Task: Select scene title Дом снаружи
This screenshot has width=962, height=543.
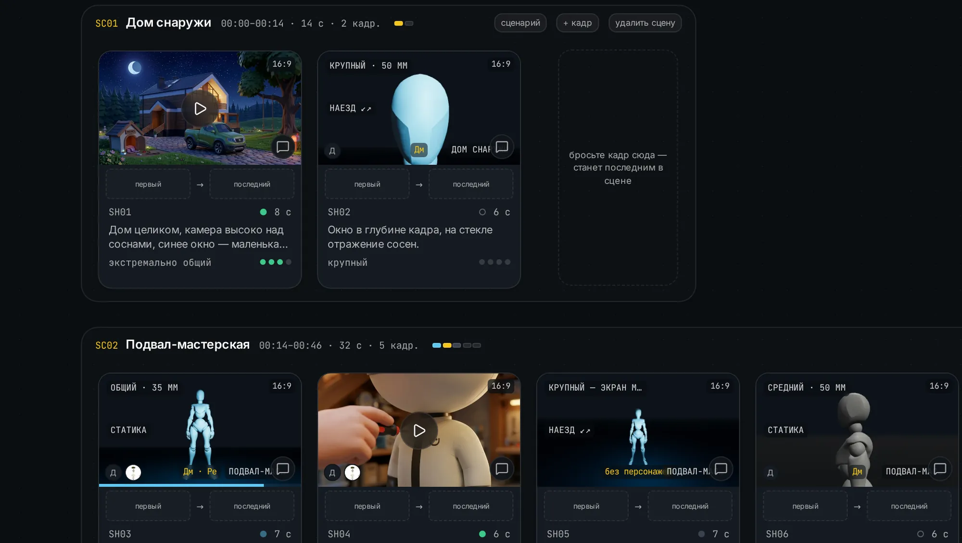Action: click(168, 23)
